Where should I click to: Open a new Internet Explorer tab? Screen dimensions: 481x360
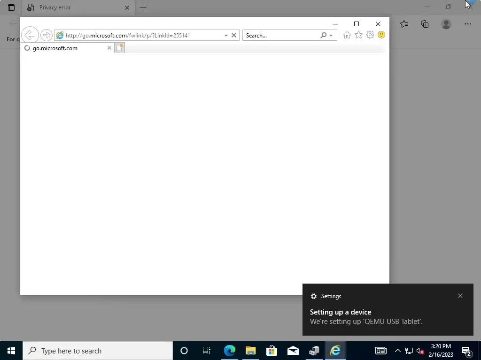(120, 48)
